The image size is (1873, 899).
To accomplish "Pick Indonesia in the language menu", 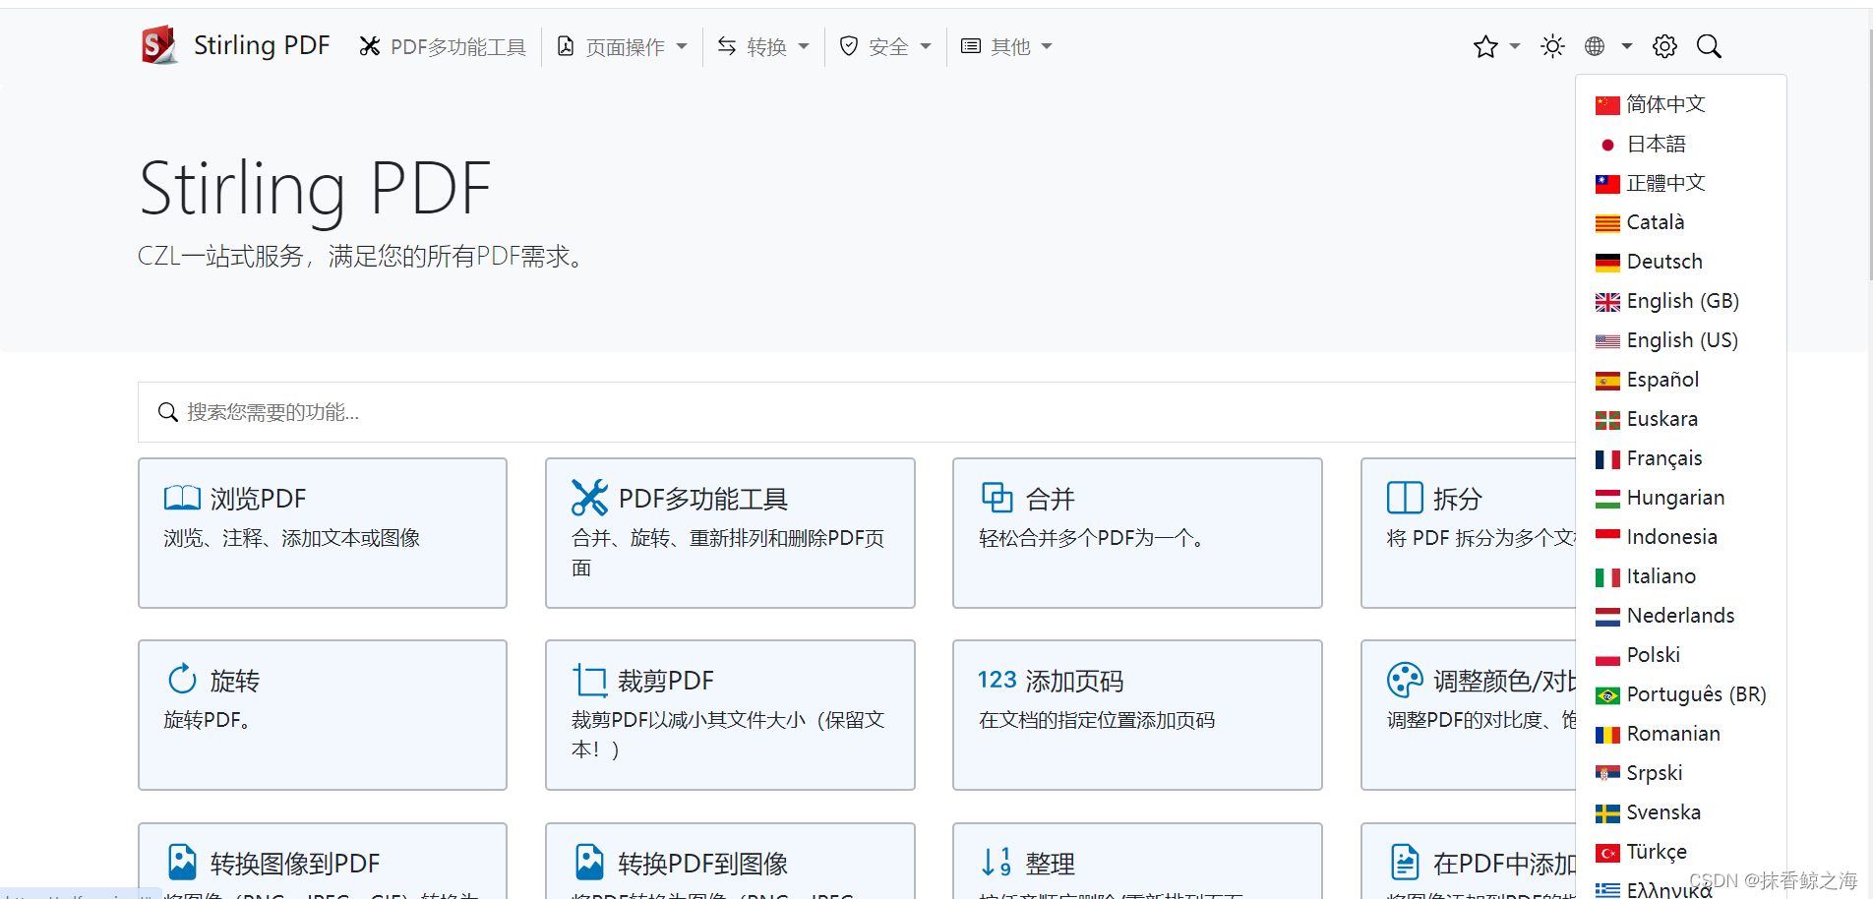I will click(1680, 537).
